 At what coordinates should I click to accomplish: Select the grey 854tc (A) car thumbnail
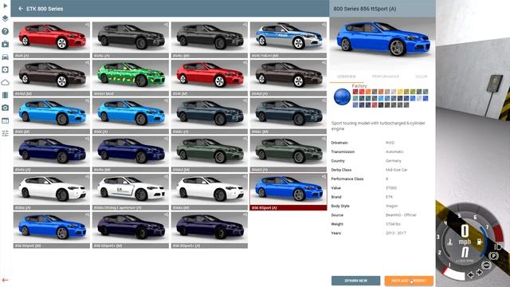131,40
